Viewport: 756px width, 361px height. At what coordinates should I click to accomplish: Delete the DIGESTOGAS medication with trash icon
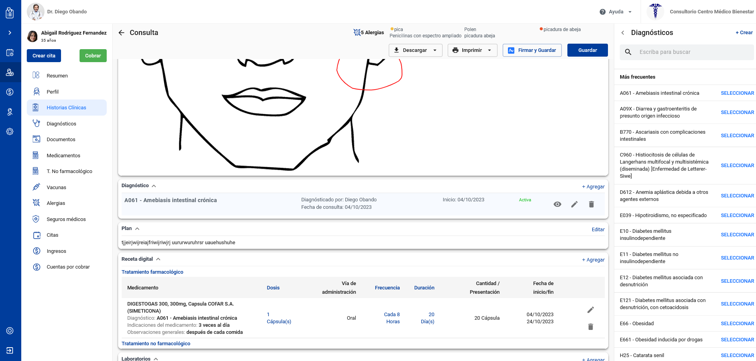(x=590, y=327)
